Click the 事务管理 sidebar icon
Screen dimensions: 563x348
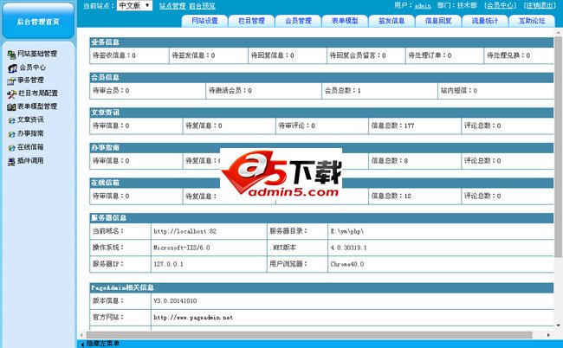(x=11, y=81)
